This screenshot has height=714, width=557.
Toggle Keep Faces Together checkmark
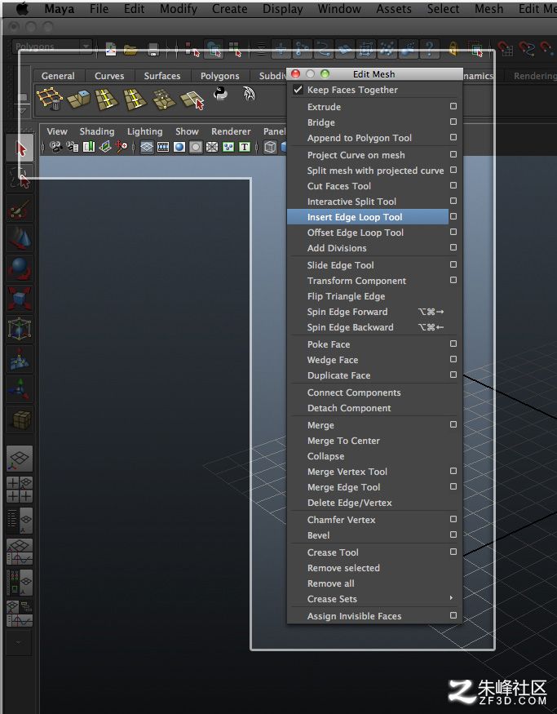298,90
